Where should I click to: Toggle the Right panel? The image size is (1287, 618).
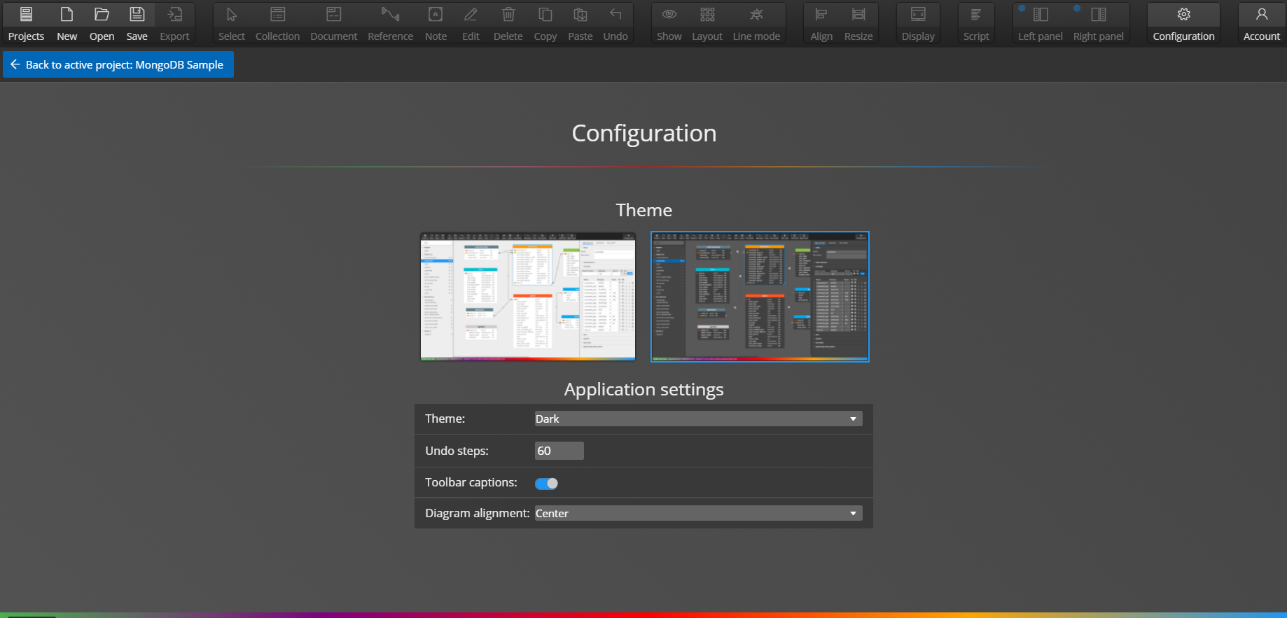coord(1099,24)
